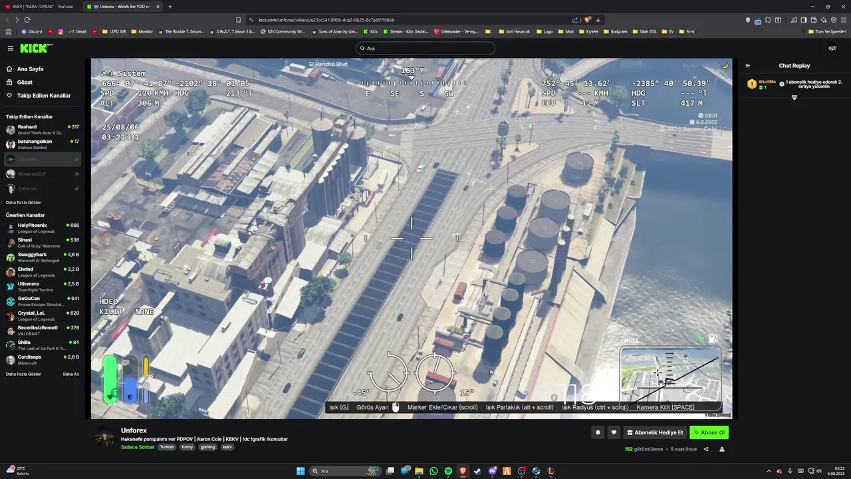The height and width of the screenshot is (479, 851).
Task: Open the Brave Shields icon
Action: tap(588, 20)
